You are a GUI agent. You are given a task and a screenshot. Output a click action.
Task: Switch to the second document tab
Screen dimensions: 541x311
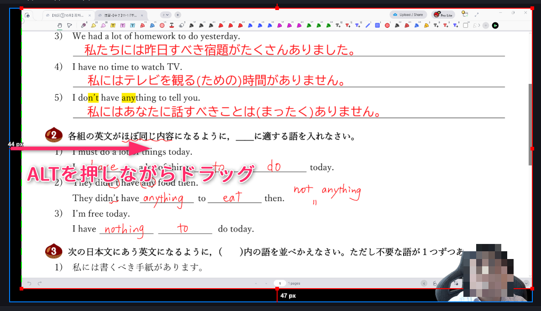pyautogui.click(x=120, y=15)
